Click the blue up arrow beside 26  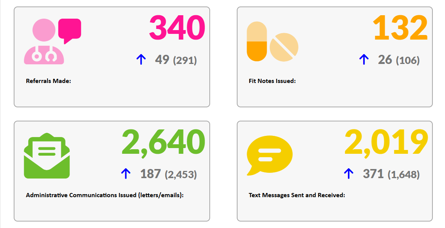click(364, 60)
